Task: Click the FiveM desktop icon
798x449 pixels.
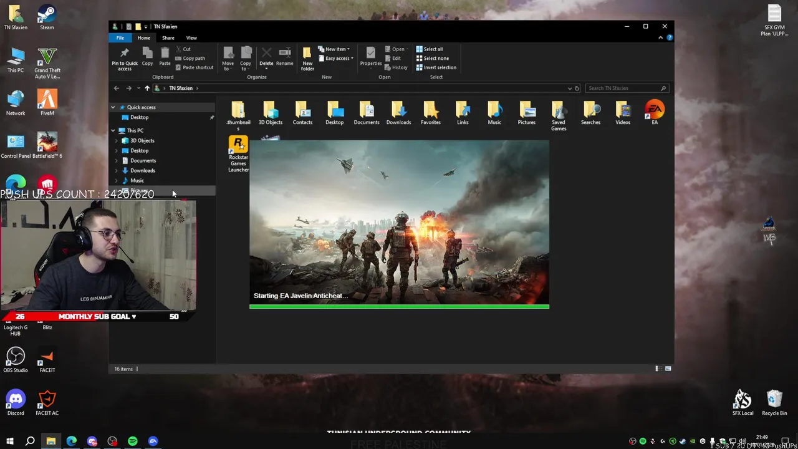Action: tap(47, 103)
